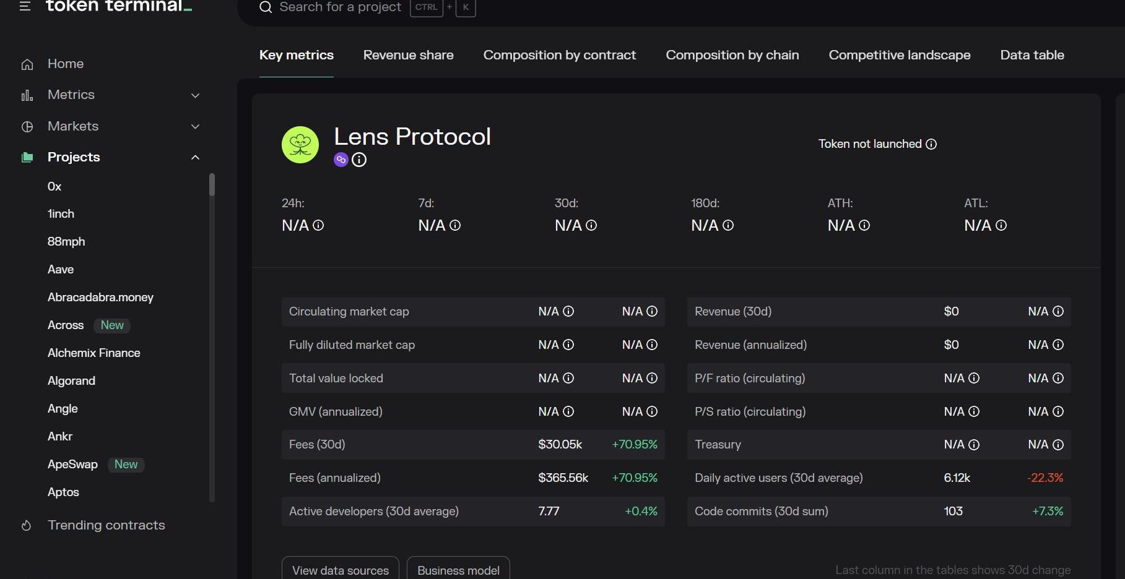The height and width of the screenshot is (579, 1125).
Task: Click the Home icon in sidebar
Action: click(x=27, y=64)
